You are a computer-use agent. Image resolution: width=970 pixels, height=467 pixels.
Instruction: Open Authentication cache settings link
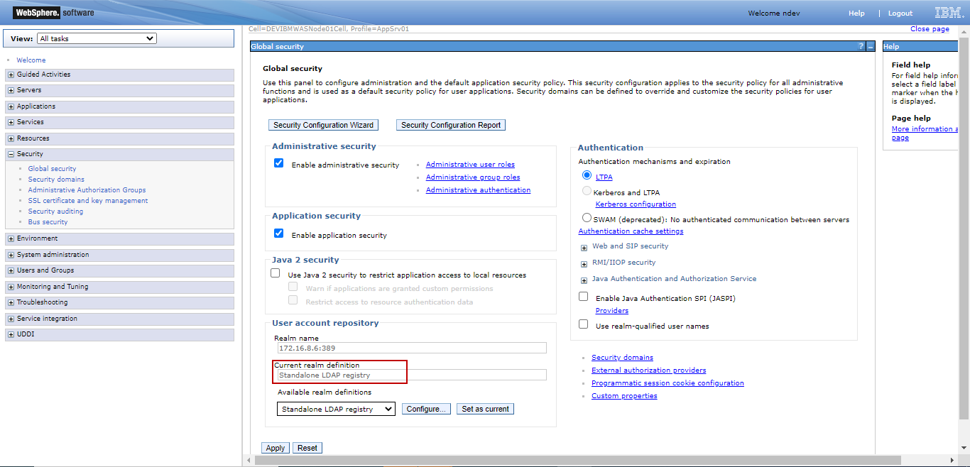(x=631, y=231)
